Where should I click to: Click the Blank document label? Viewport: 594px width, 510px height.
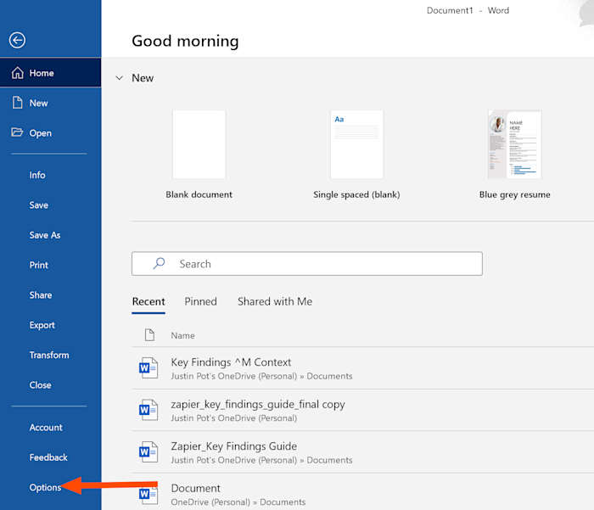pos(199,194)
